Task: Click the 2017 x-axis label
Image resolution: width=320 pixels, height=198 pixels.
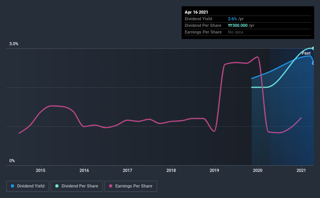Action: [127, 170]
